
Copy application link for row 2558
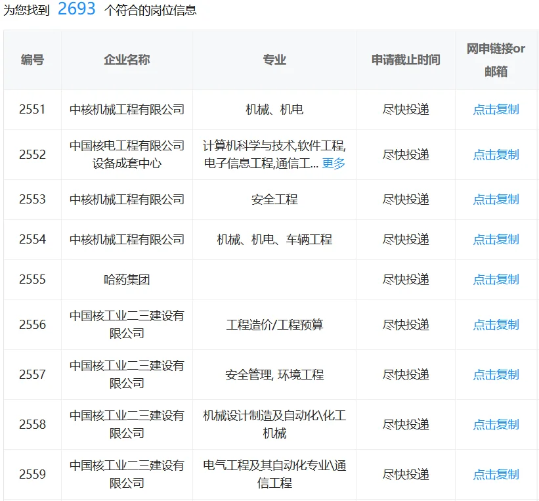pyautogui.click(x=496, y=425)
